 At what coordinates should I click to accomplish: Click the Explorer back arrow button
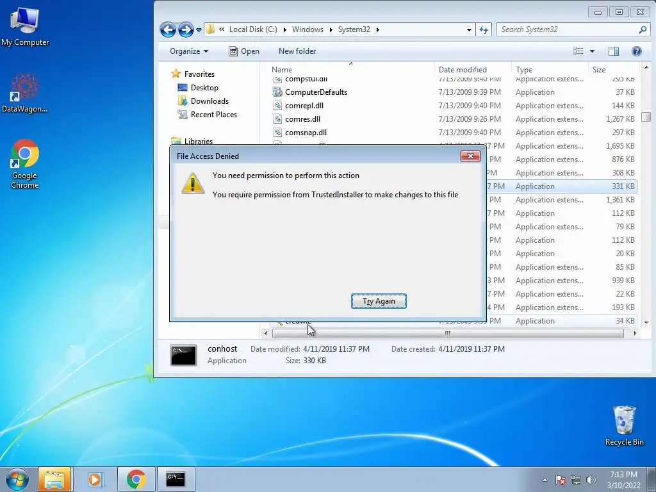(x=168, y=29)
